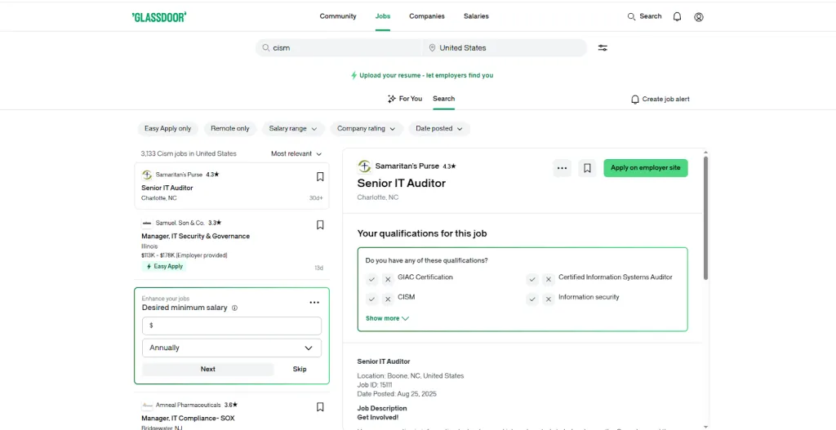836x430 pixels.
Task: Open the search filters sliders icon
Action: pyautogui.click(x=603, y=47)
